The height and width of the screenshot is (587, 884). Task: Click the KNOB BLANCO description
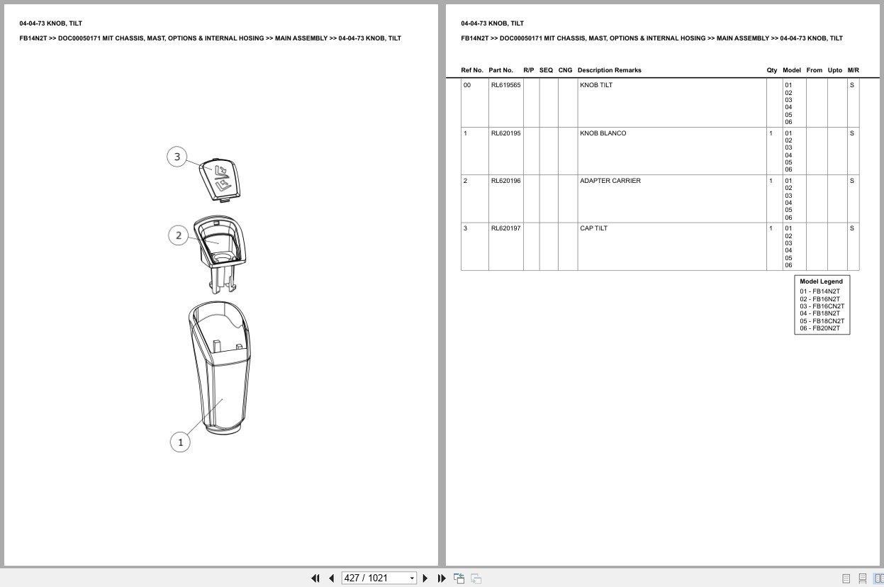pos(603,133)
